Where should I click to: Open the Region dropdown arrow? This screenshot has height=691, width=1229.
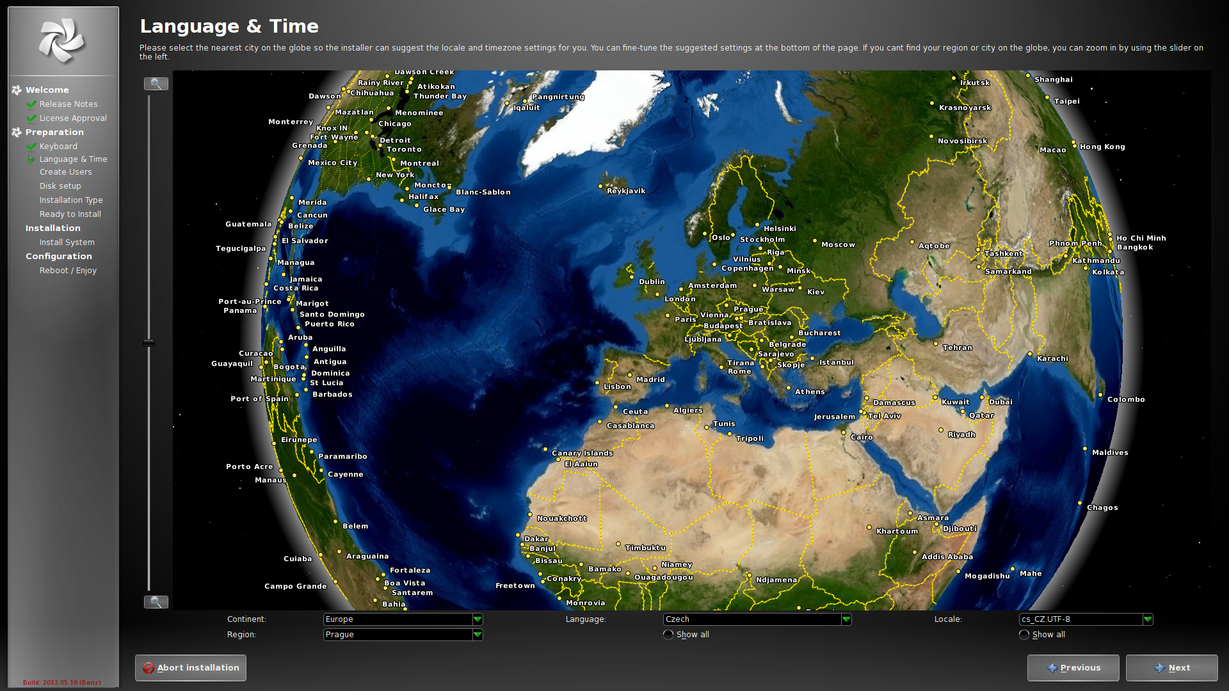tap(478, 635)
